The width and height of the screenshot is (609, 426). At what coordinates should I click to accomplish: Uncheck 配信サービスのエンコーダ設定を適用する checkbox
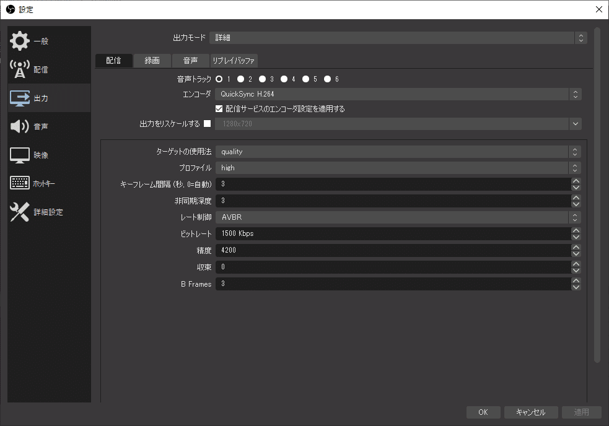pyautogui.click(x=219, y=109)
